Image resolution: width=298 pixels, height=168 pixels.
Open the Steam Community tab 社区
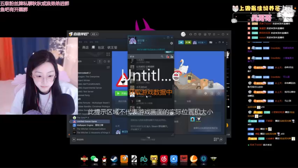[101, 47]
